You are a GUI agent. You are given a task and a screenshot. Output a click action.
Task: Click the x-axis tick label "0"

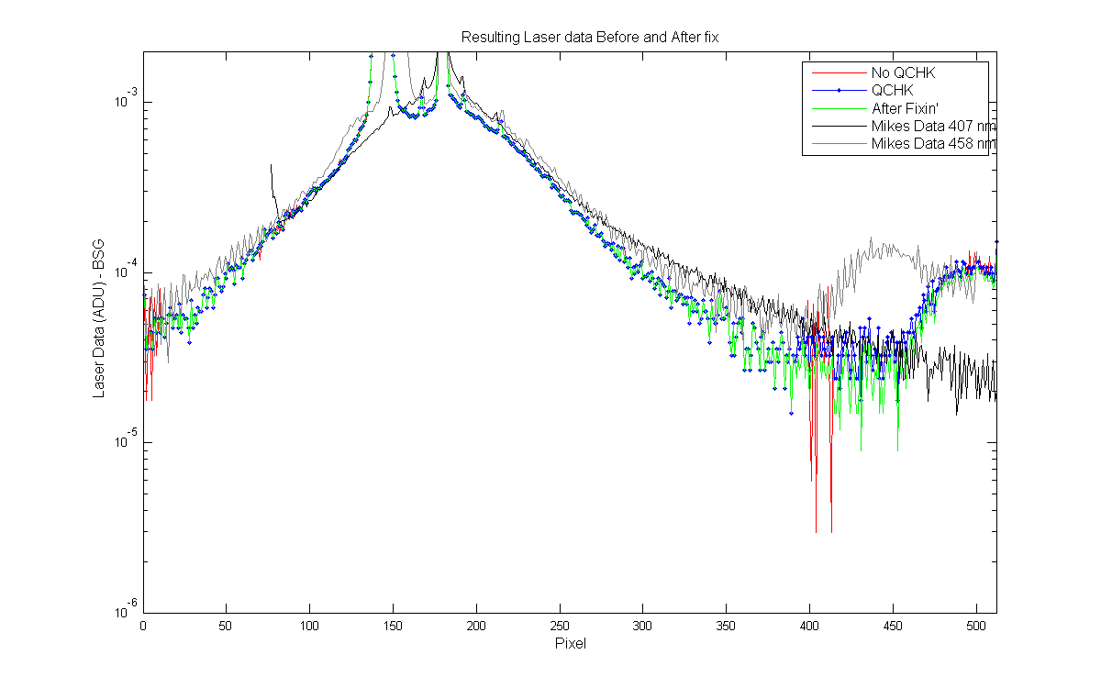pos(143,625)
